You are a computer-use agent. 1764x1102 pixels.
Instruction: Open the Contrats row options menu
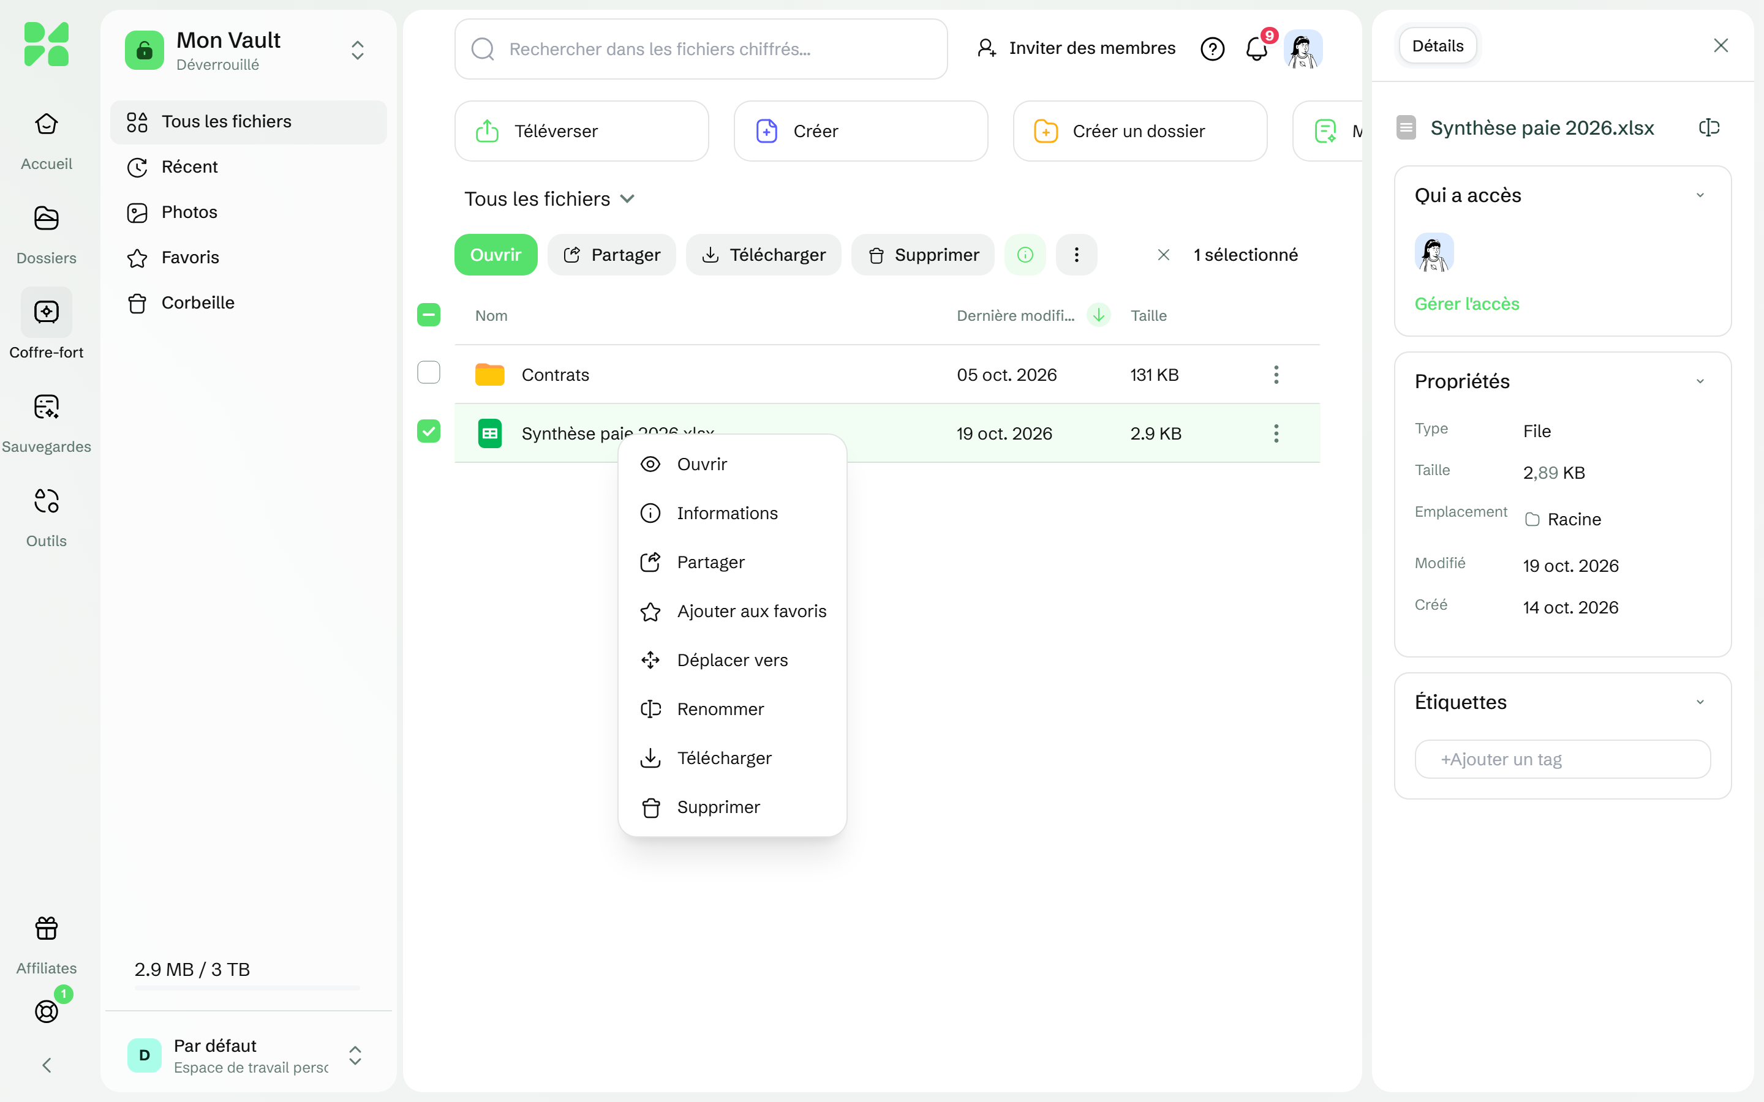tap(1276, 375)
